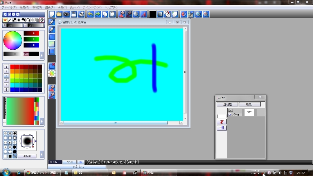The width and height of the screenshot is (313, 176).
Task: Select the P panel tab
Action: [9, 14]
